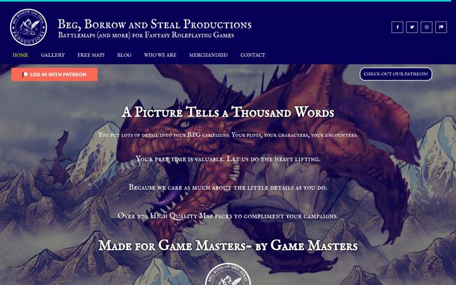Click the tagline Battlemaps (and more) for Fantasy Roleplaying Games
This screenshot has height=285, width=456.
[x=146, y=35]
